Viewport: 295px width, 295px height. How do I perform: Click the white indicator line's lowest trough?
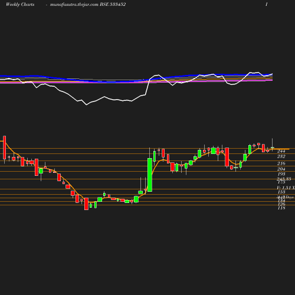coord(87,105)
